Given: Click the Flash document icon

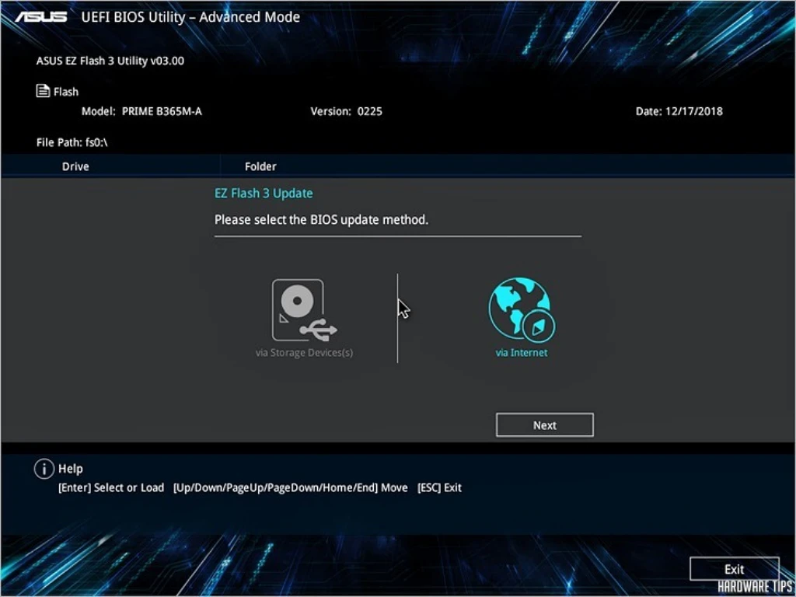Looking at the screenshot, I should (43, 92).
